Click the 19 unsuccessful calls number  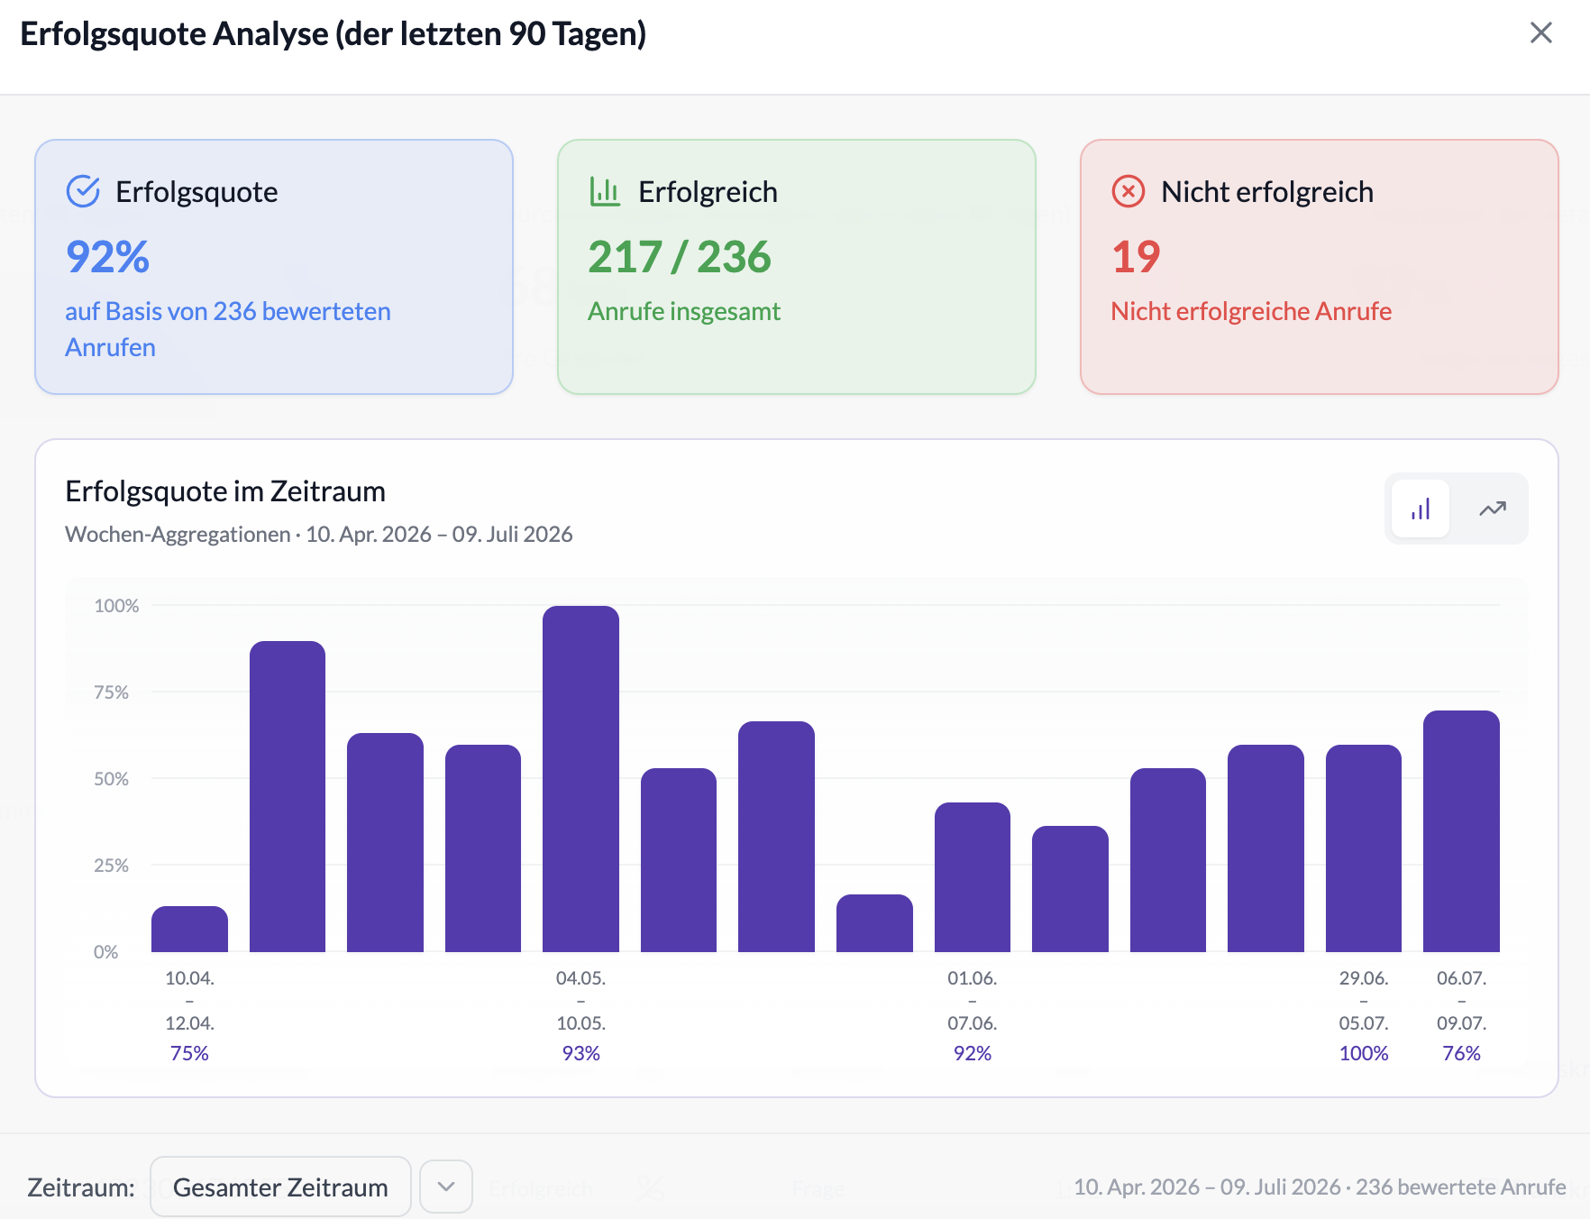pyautogui.click(x=1136, y=257)
